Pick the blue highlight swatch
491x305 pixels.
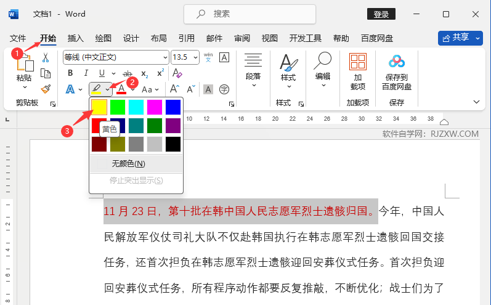pyautogui.click(x=173, y=107)
